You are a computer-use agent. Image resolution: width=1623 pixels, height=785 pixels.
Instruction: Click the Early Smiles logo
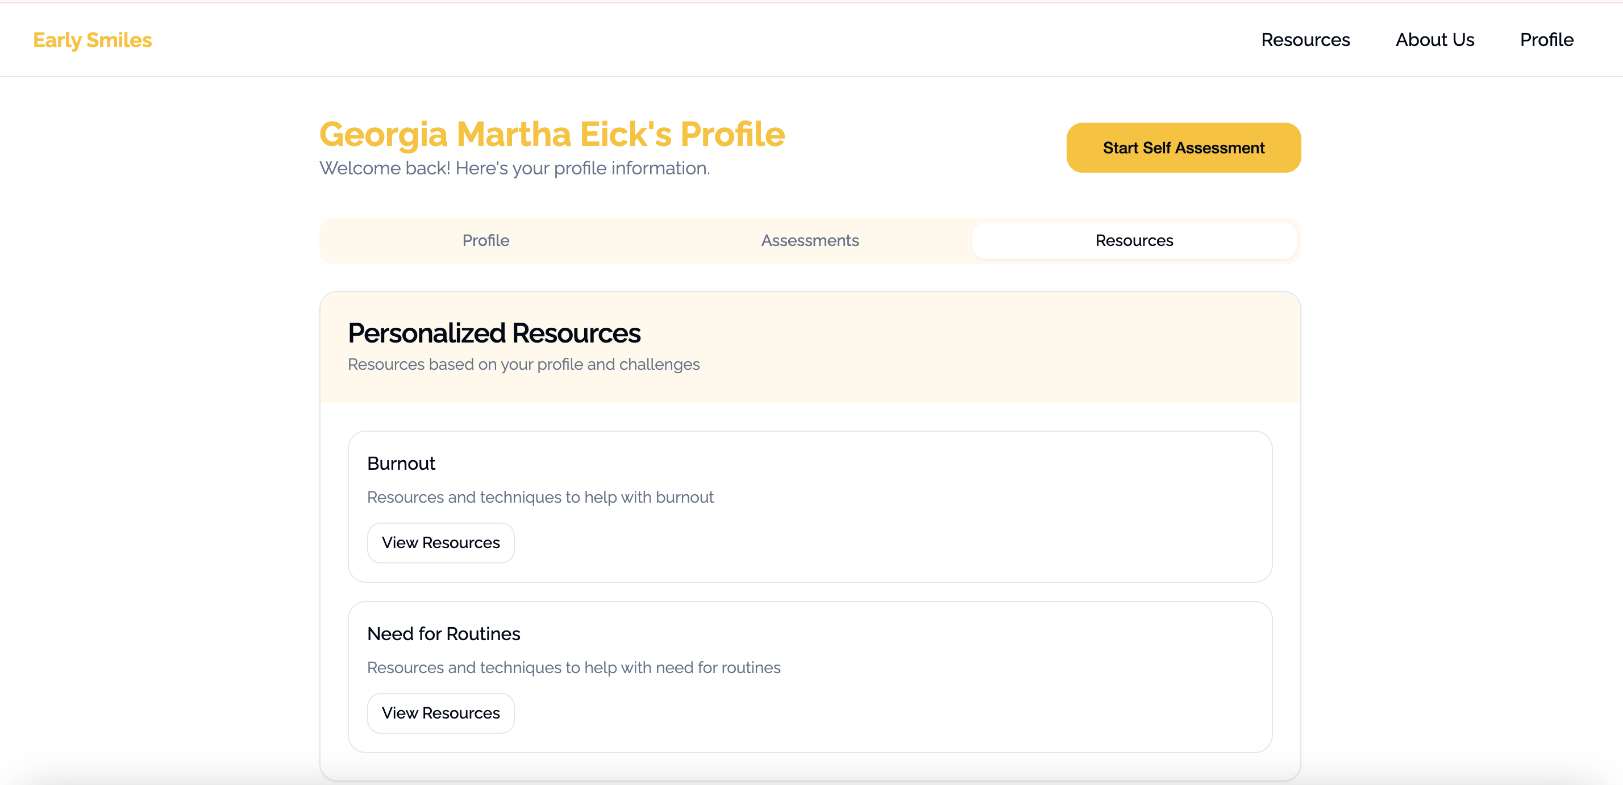click(92, 40)
